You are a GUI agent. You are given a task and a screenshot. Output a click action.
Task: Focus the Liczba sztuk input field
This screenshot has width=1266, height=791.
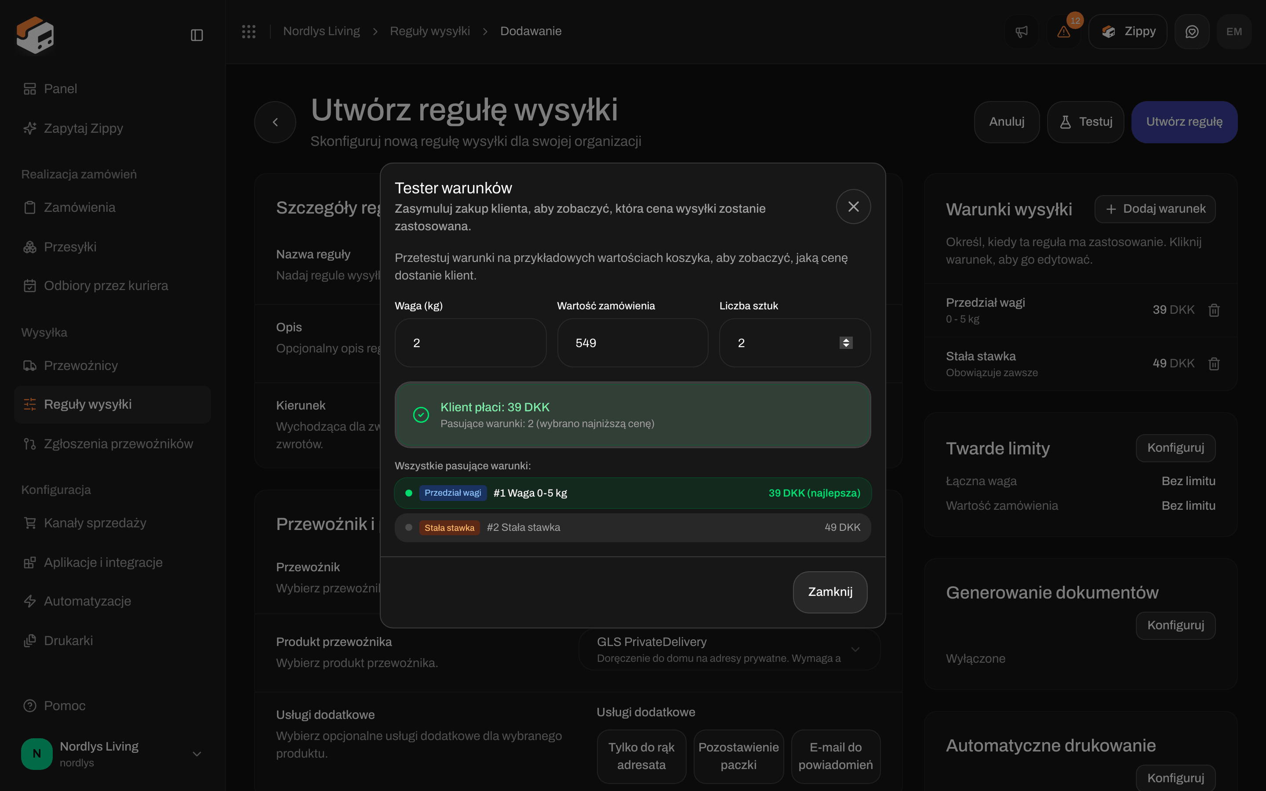(x=795, y=343)
